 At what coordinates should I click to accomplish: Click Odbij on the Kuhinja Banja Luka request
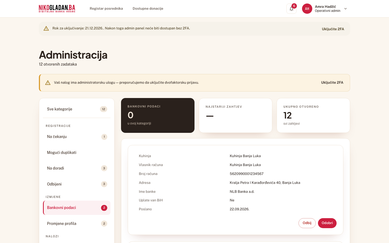pyautogui.click(x=307, y=223)
